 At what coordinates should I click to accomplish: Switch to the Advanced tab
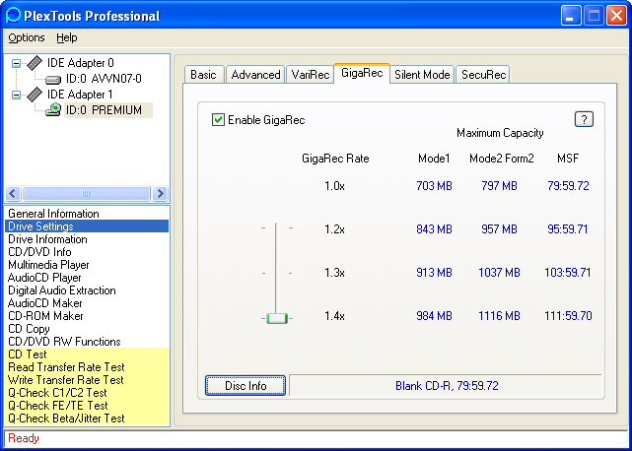tap(255, 75)
